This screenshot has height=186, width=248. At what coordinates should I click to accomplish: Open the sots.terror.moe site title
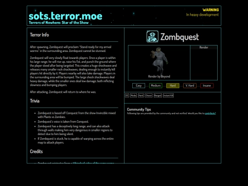click(x=65, y=16)
